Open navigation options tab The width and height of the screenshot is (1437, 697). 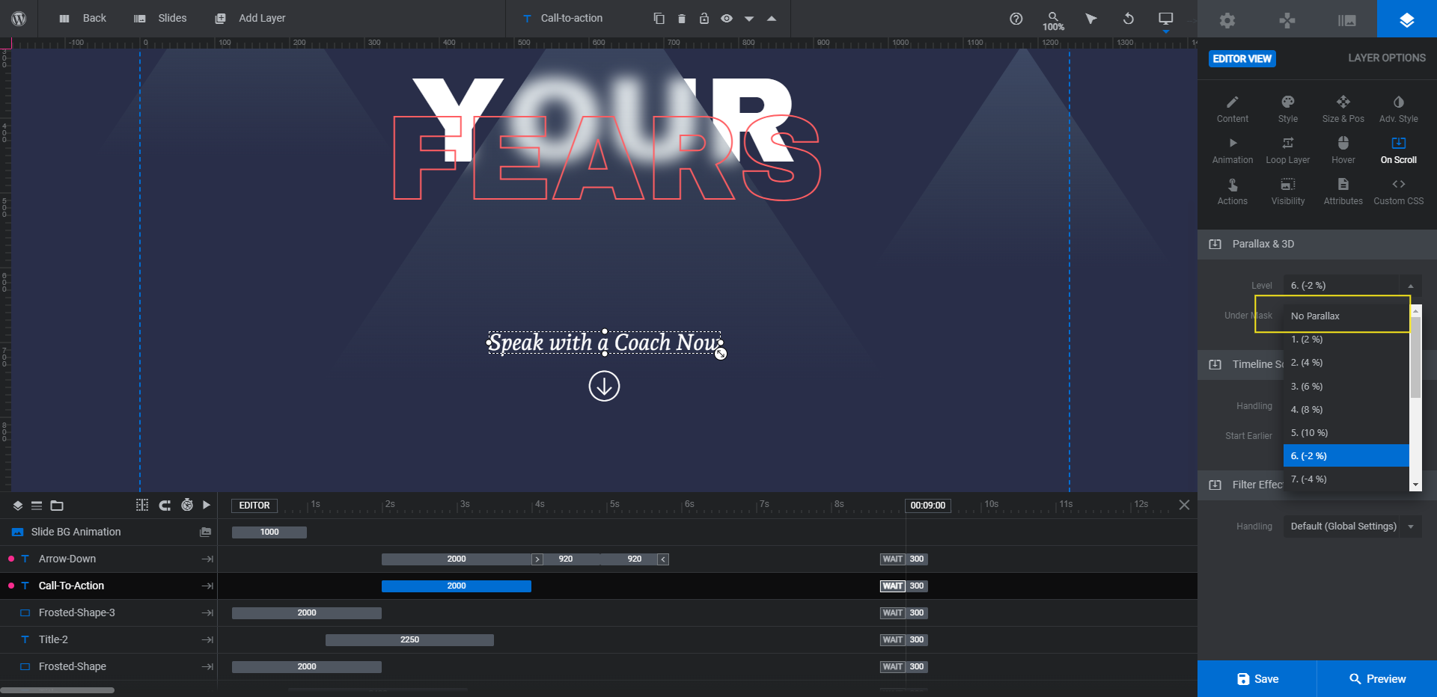[1287, 19]
